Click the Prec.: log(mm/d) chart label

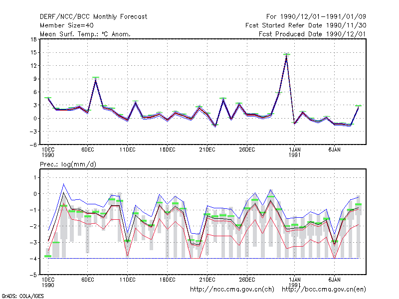coord(68,164)
